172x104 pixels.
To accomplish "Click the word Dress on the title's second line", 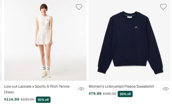I will [9, 92].
